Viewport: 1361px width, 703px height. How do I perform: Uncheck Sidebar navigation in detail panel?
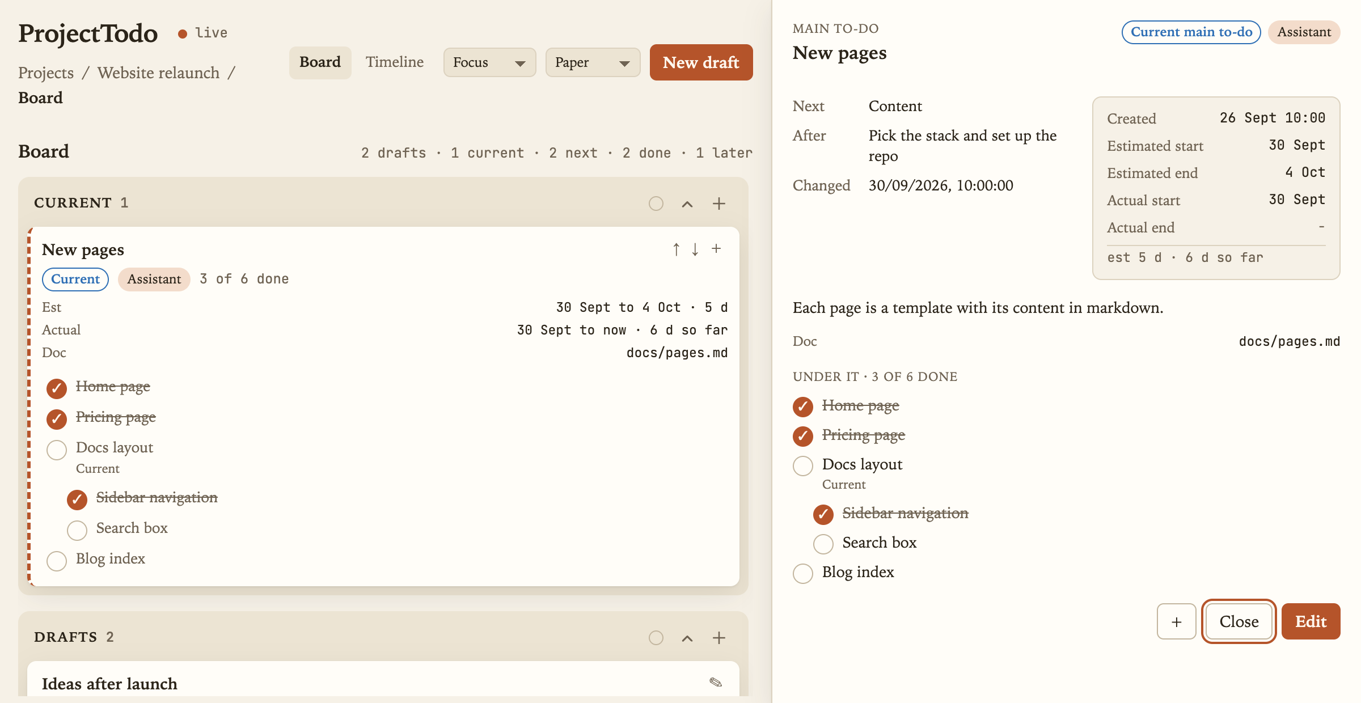(x=823, y=514)
